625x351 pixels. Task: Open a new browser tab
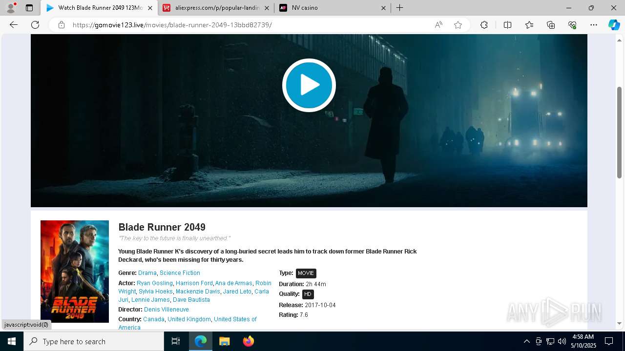coord(399,8)
